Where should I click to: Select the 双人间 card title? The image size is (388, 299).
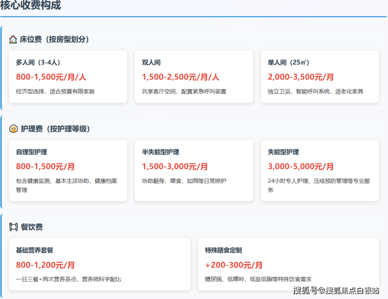[x=151, y=62]
